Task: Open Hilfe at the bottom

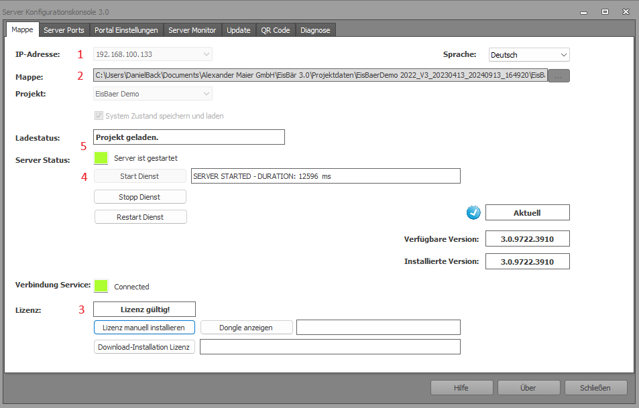Action: [461, 388]
